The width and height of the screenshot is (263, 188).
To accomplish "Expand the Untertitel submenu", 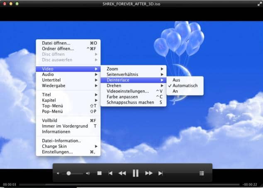I will click(68, 80).
